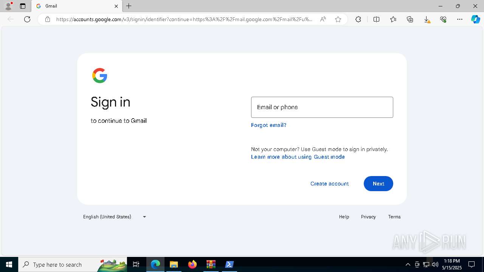484x272 pixels.
Task: Open the notifications action center
Action: point(472,264)
